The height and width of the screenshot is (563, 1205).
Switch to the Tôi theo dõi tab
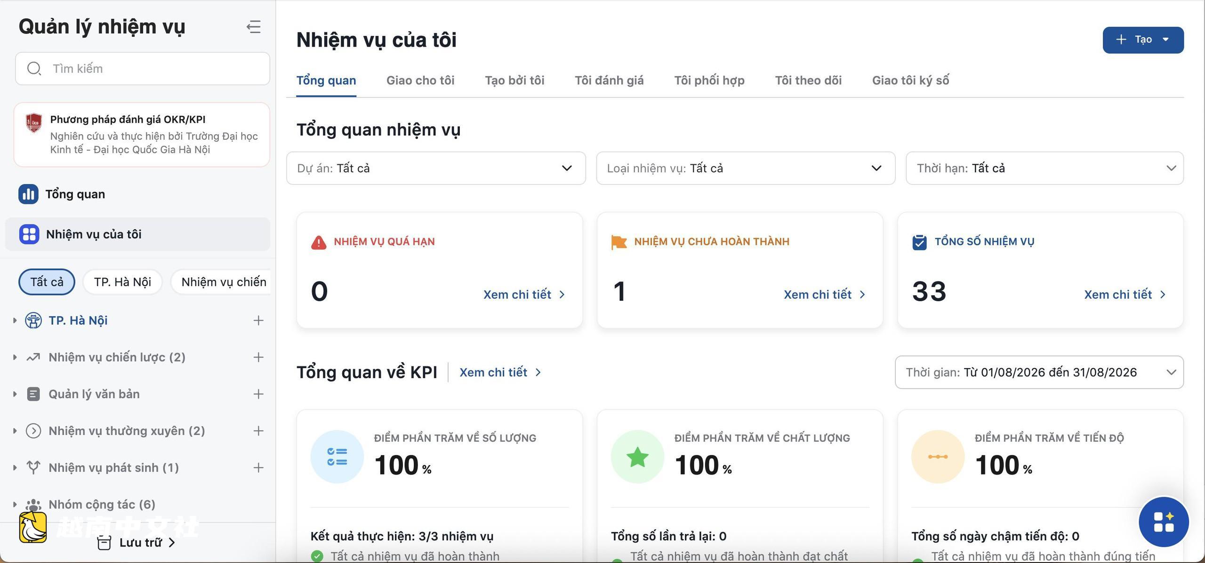click(808, 80)
